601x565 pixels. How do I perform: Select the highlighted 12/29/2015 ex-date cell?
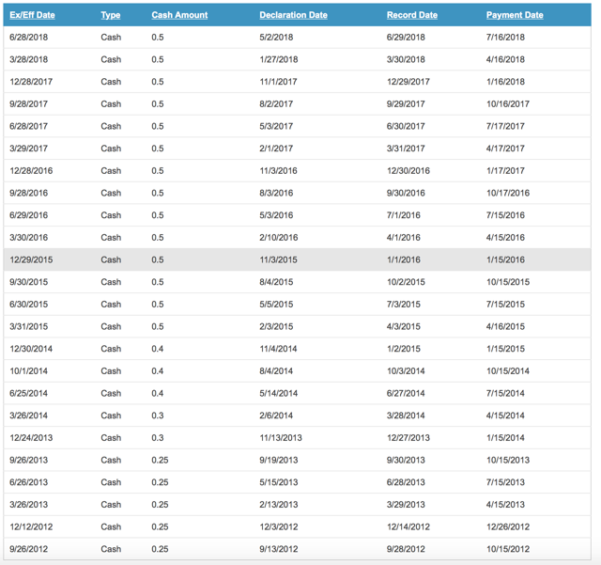point(31,259)
